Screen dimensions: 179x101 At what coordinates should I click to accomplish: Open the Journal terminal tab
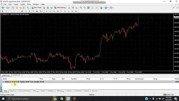tap(94, 91)
